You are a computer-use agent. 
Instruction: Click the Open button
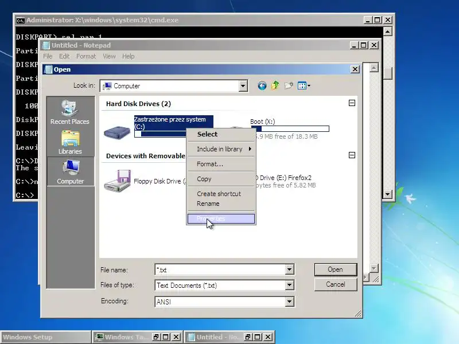tap(336, 269)
